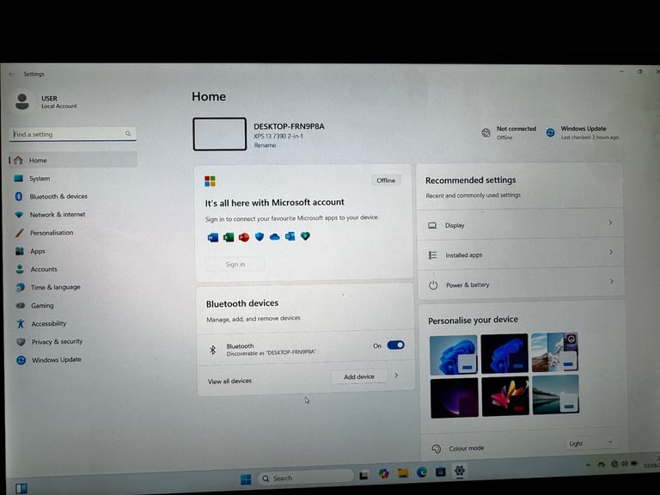
Task: Click the Power & battery power icon
Action: [x=433, y=285]
